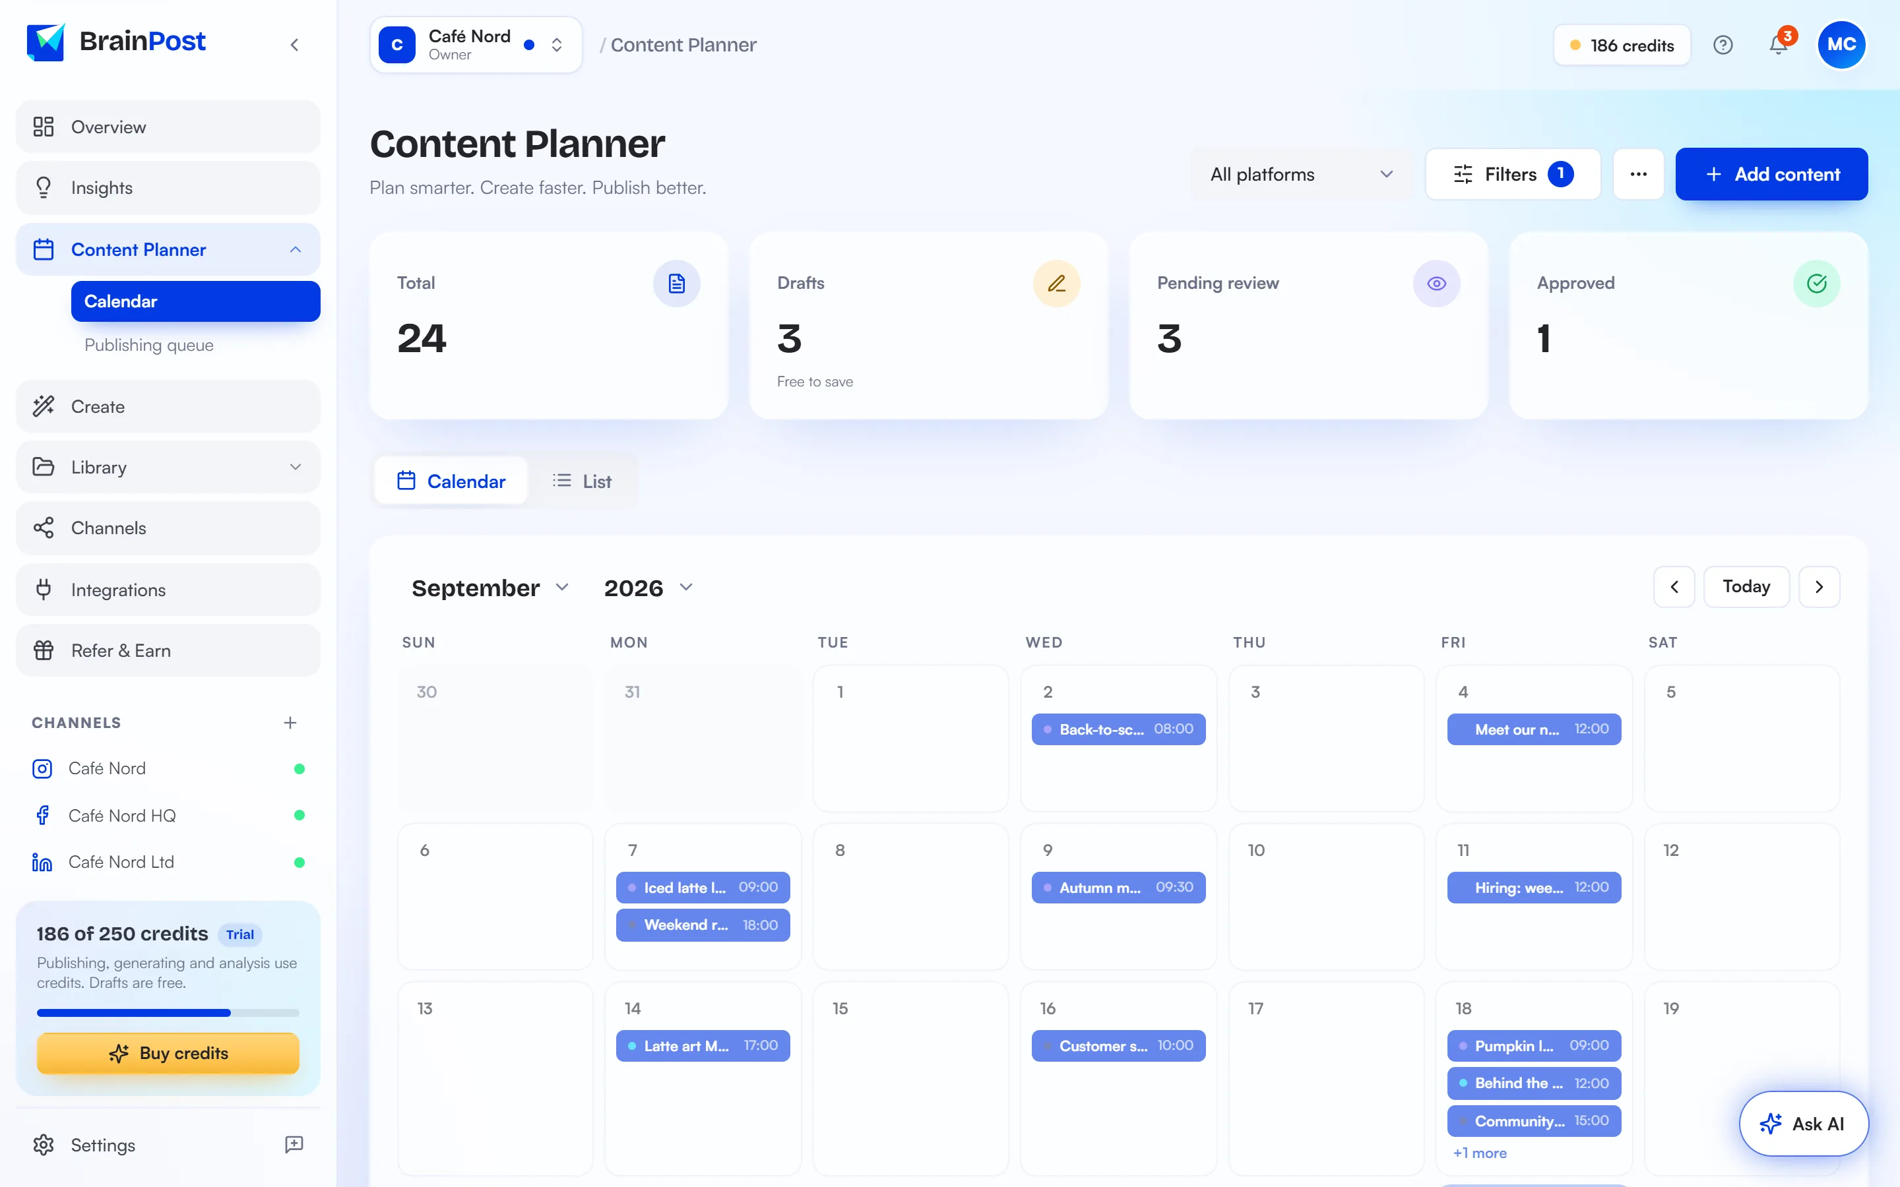This screenshot has width=1900, height=1187.
Task: Open the Weekend r... post at 18:00
Action: 703,925
